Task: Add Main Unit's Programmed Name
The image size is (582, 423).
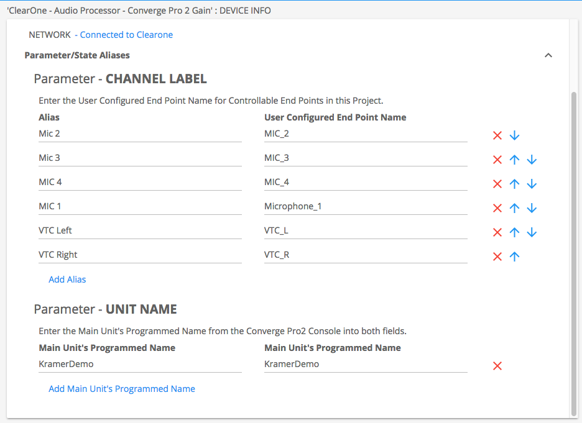Action: (122, 389)
